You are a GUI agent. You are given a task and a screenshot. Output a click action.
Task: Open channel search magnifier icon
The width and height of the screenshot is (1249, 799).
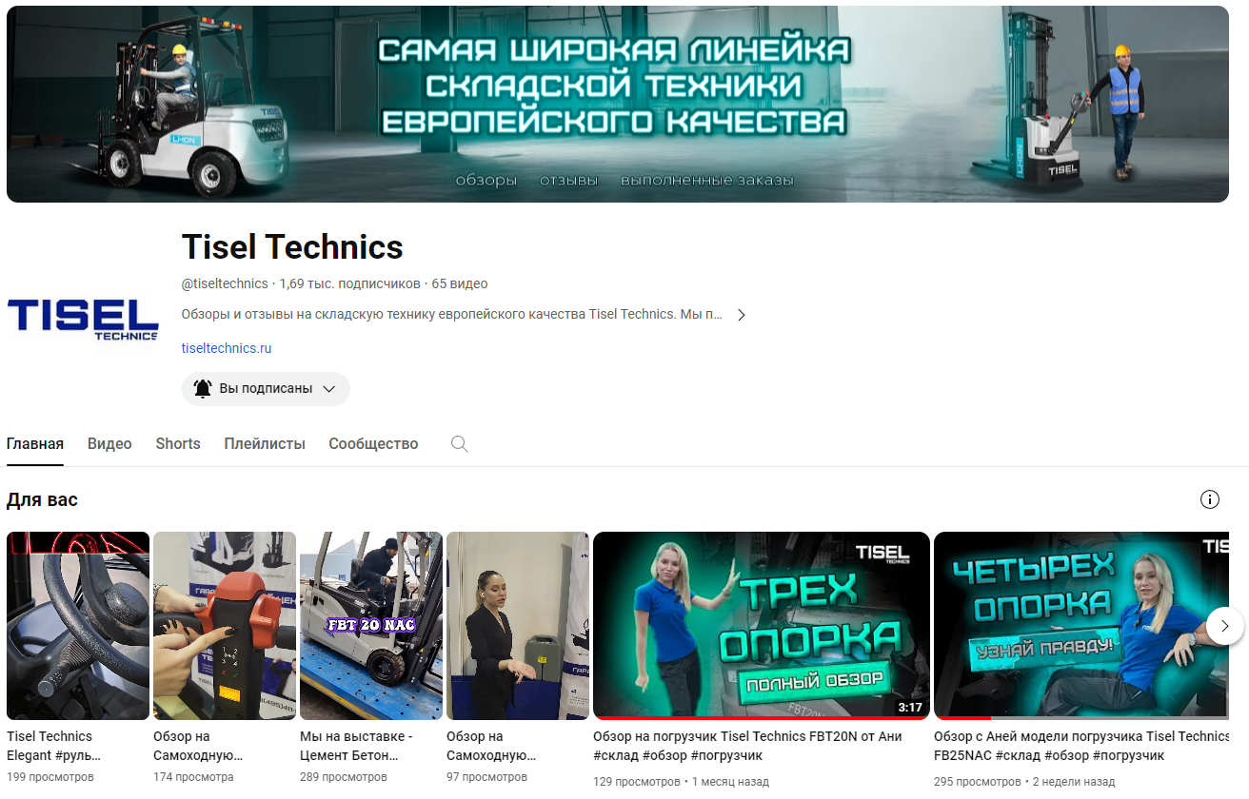coord(460,444)
